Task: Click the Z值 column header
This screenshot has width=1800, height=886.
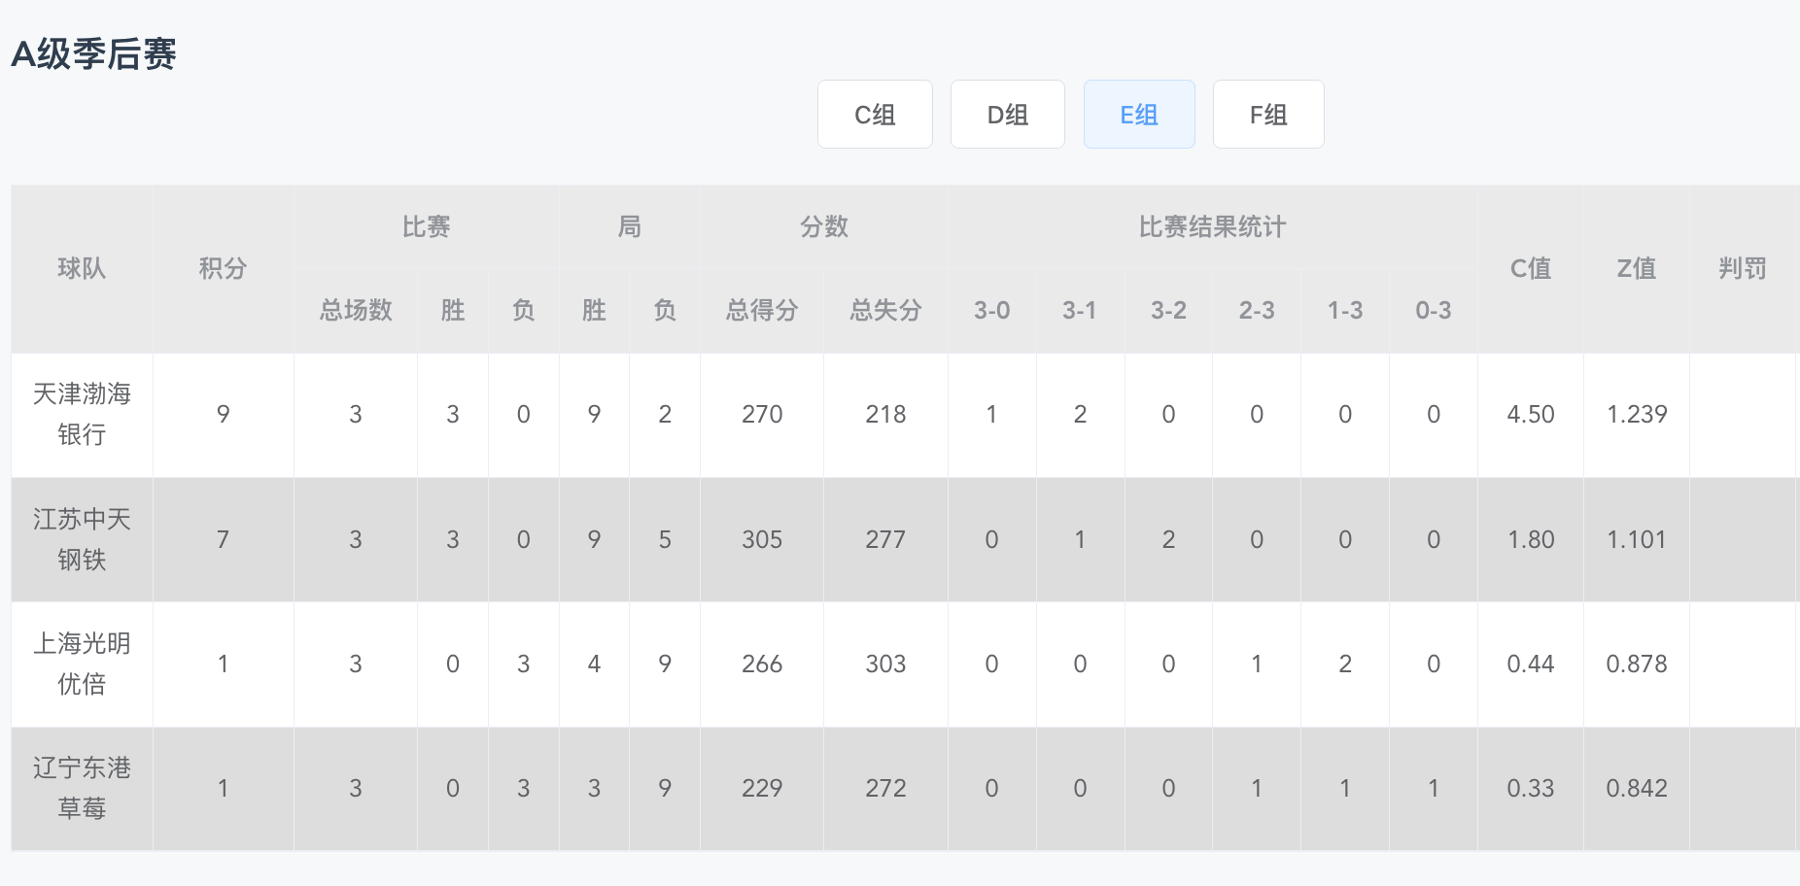Action: click(1637, 268)
